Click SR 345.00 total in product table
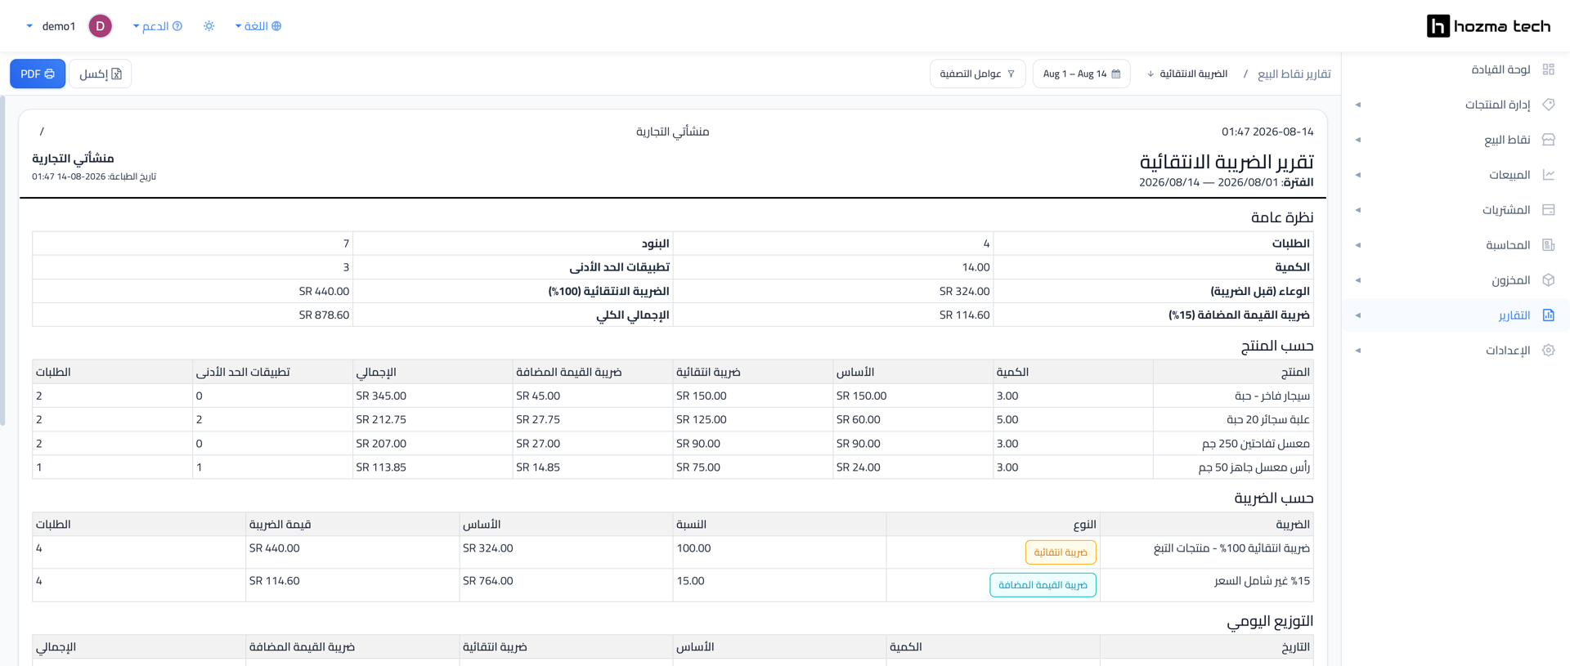The width and height of the screenshot is (1570, 666). [x=381, y=396]
